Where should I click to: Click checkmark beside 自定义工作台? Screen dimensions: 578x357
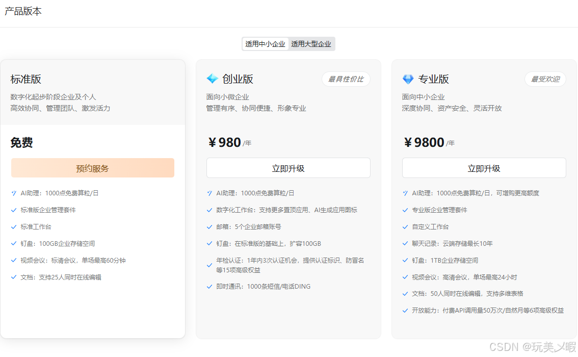(x=405, y=227)
